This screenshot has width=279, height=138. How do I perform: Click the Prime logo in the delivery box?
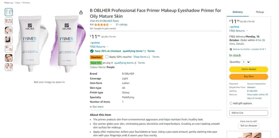coord(234,27)
